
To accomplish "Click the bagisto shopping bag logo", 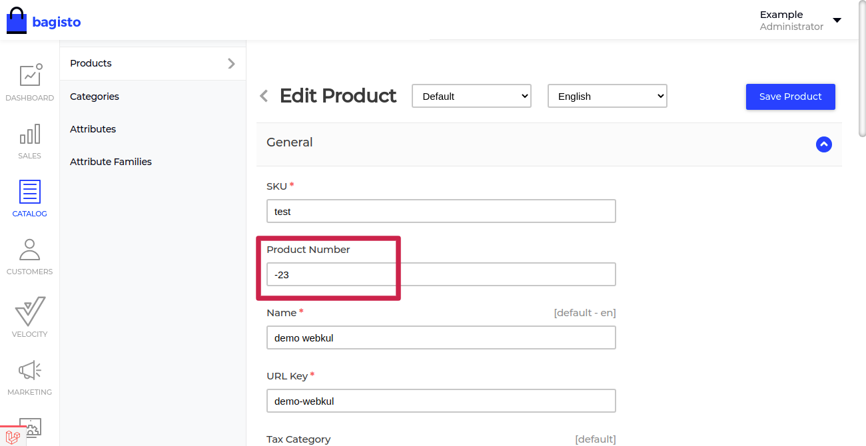I will point(16,20).
